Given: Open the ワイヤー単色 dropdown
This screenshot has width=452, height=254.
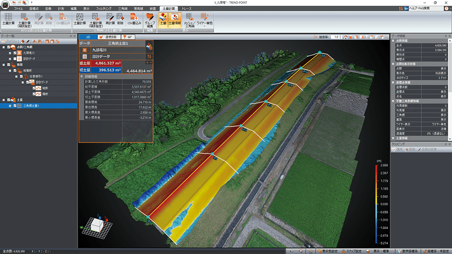Looking at the screenshot, I should pyautogui.click(x=204, y=19).
